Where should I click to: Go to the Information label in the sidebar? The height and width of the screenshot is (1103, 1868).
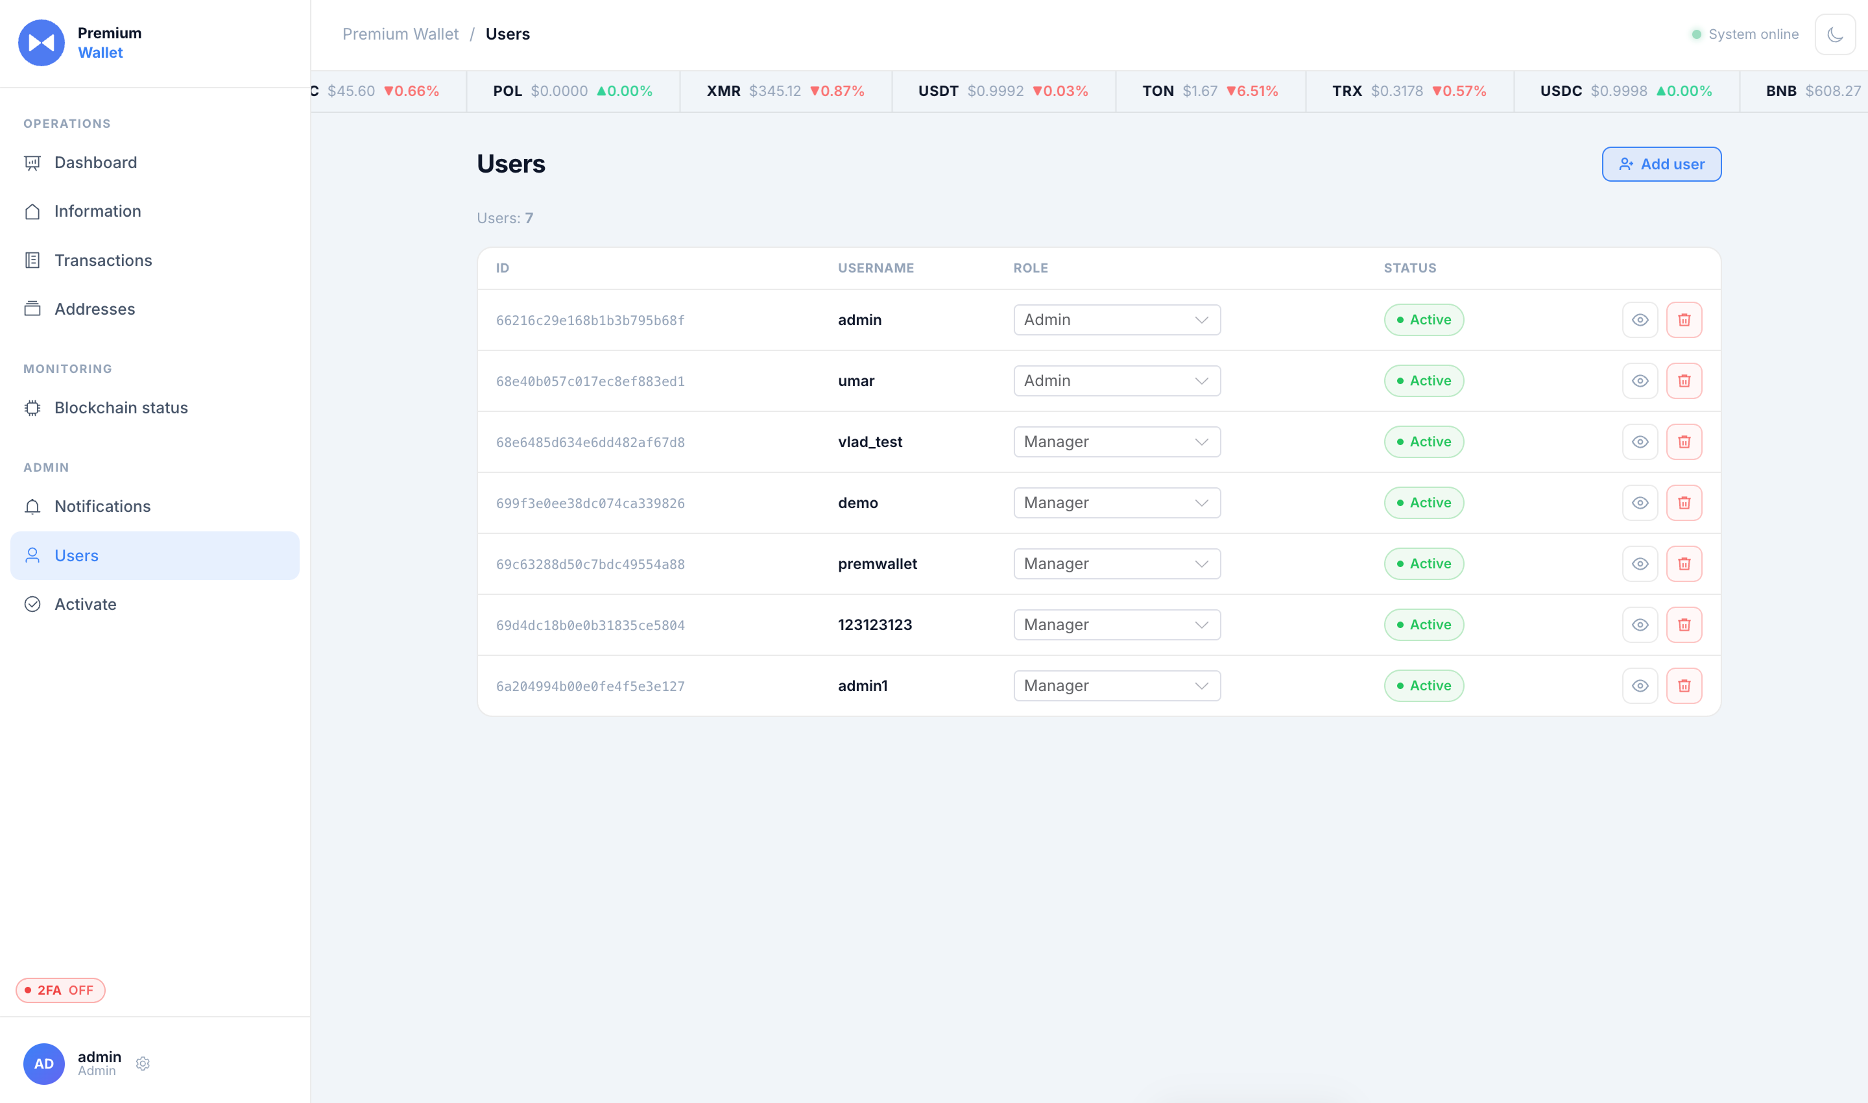(x=97, y=212)
